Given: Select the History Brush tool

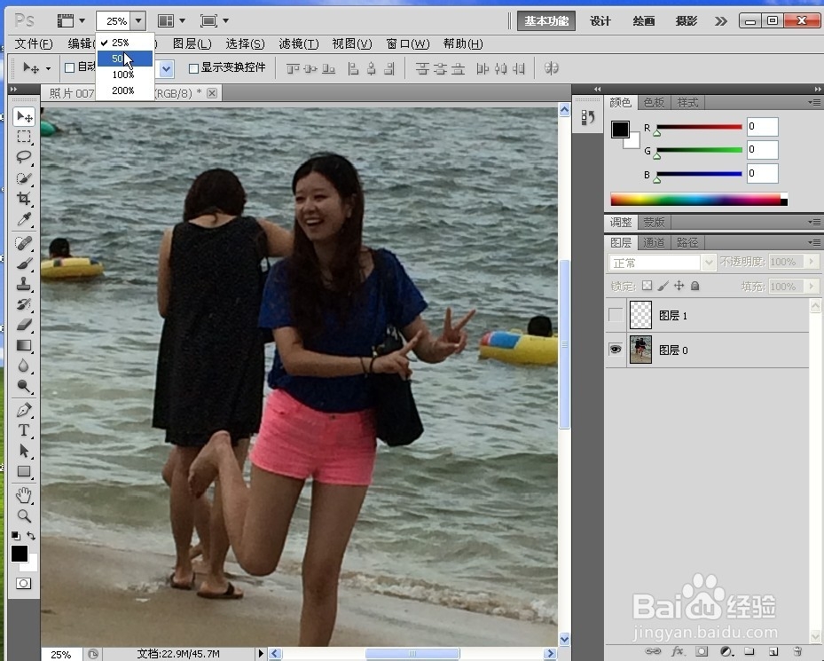Looking at the screenshot, I should point(24,304).
